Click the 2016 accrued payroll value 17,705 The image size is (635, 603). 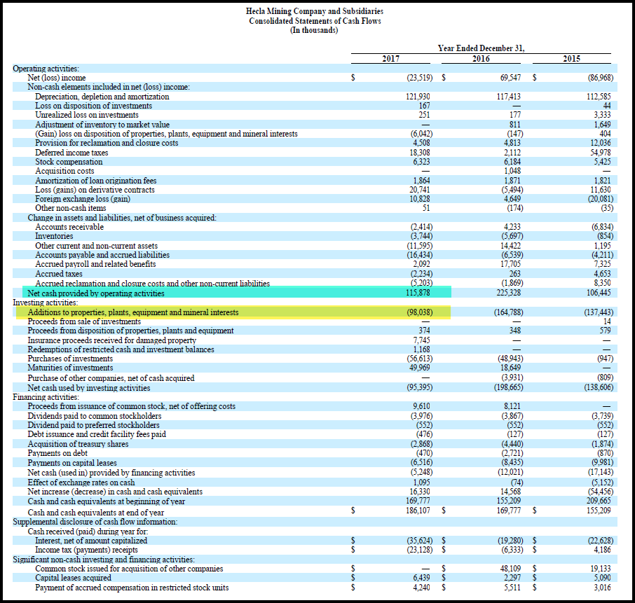[x=510, y=264]
